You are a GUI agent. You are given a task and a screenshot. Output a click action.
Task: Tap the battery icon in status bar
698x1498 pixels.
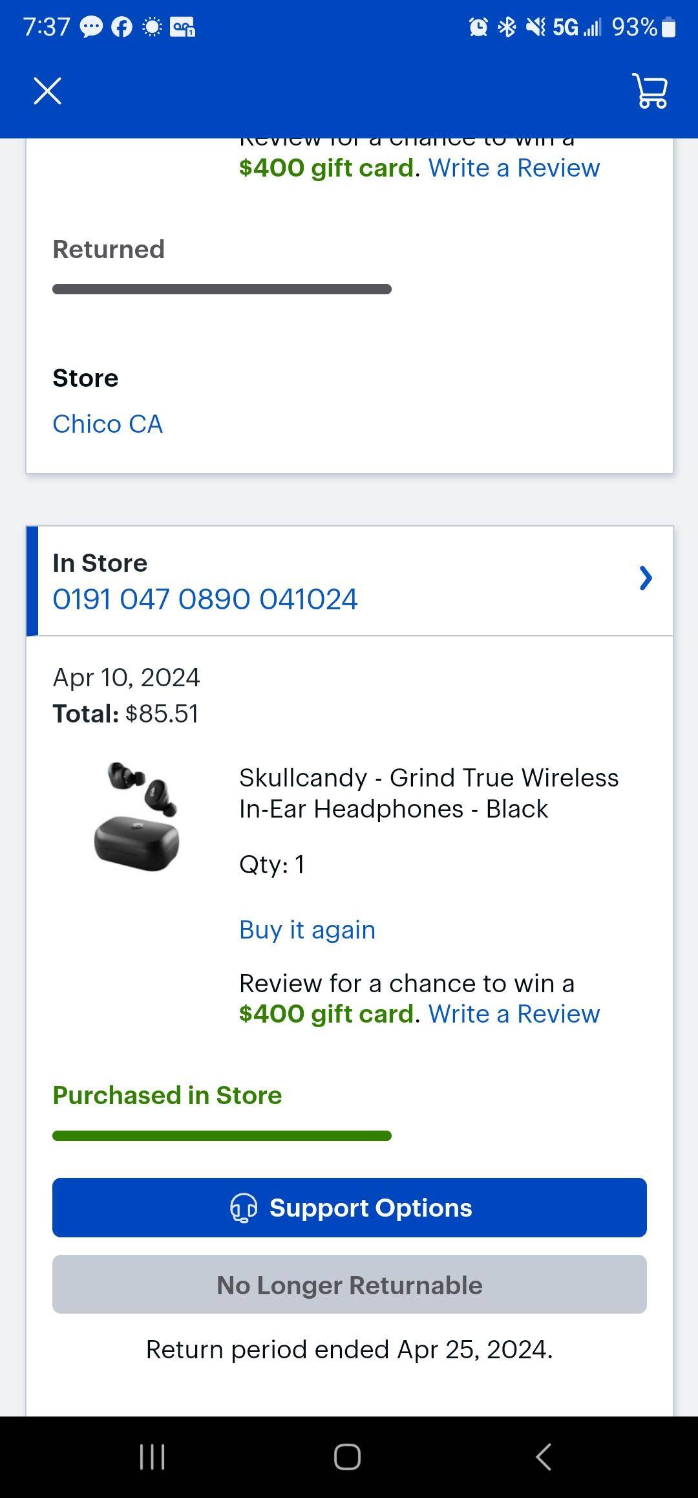(669, 27)
